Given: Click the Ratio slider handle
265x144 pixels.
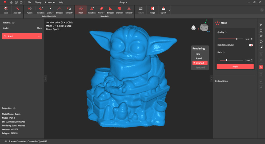Looking at the screenshot, I should pyautogui.click(x=227, y=60).
